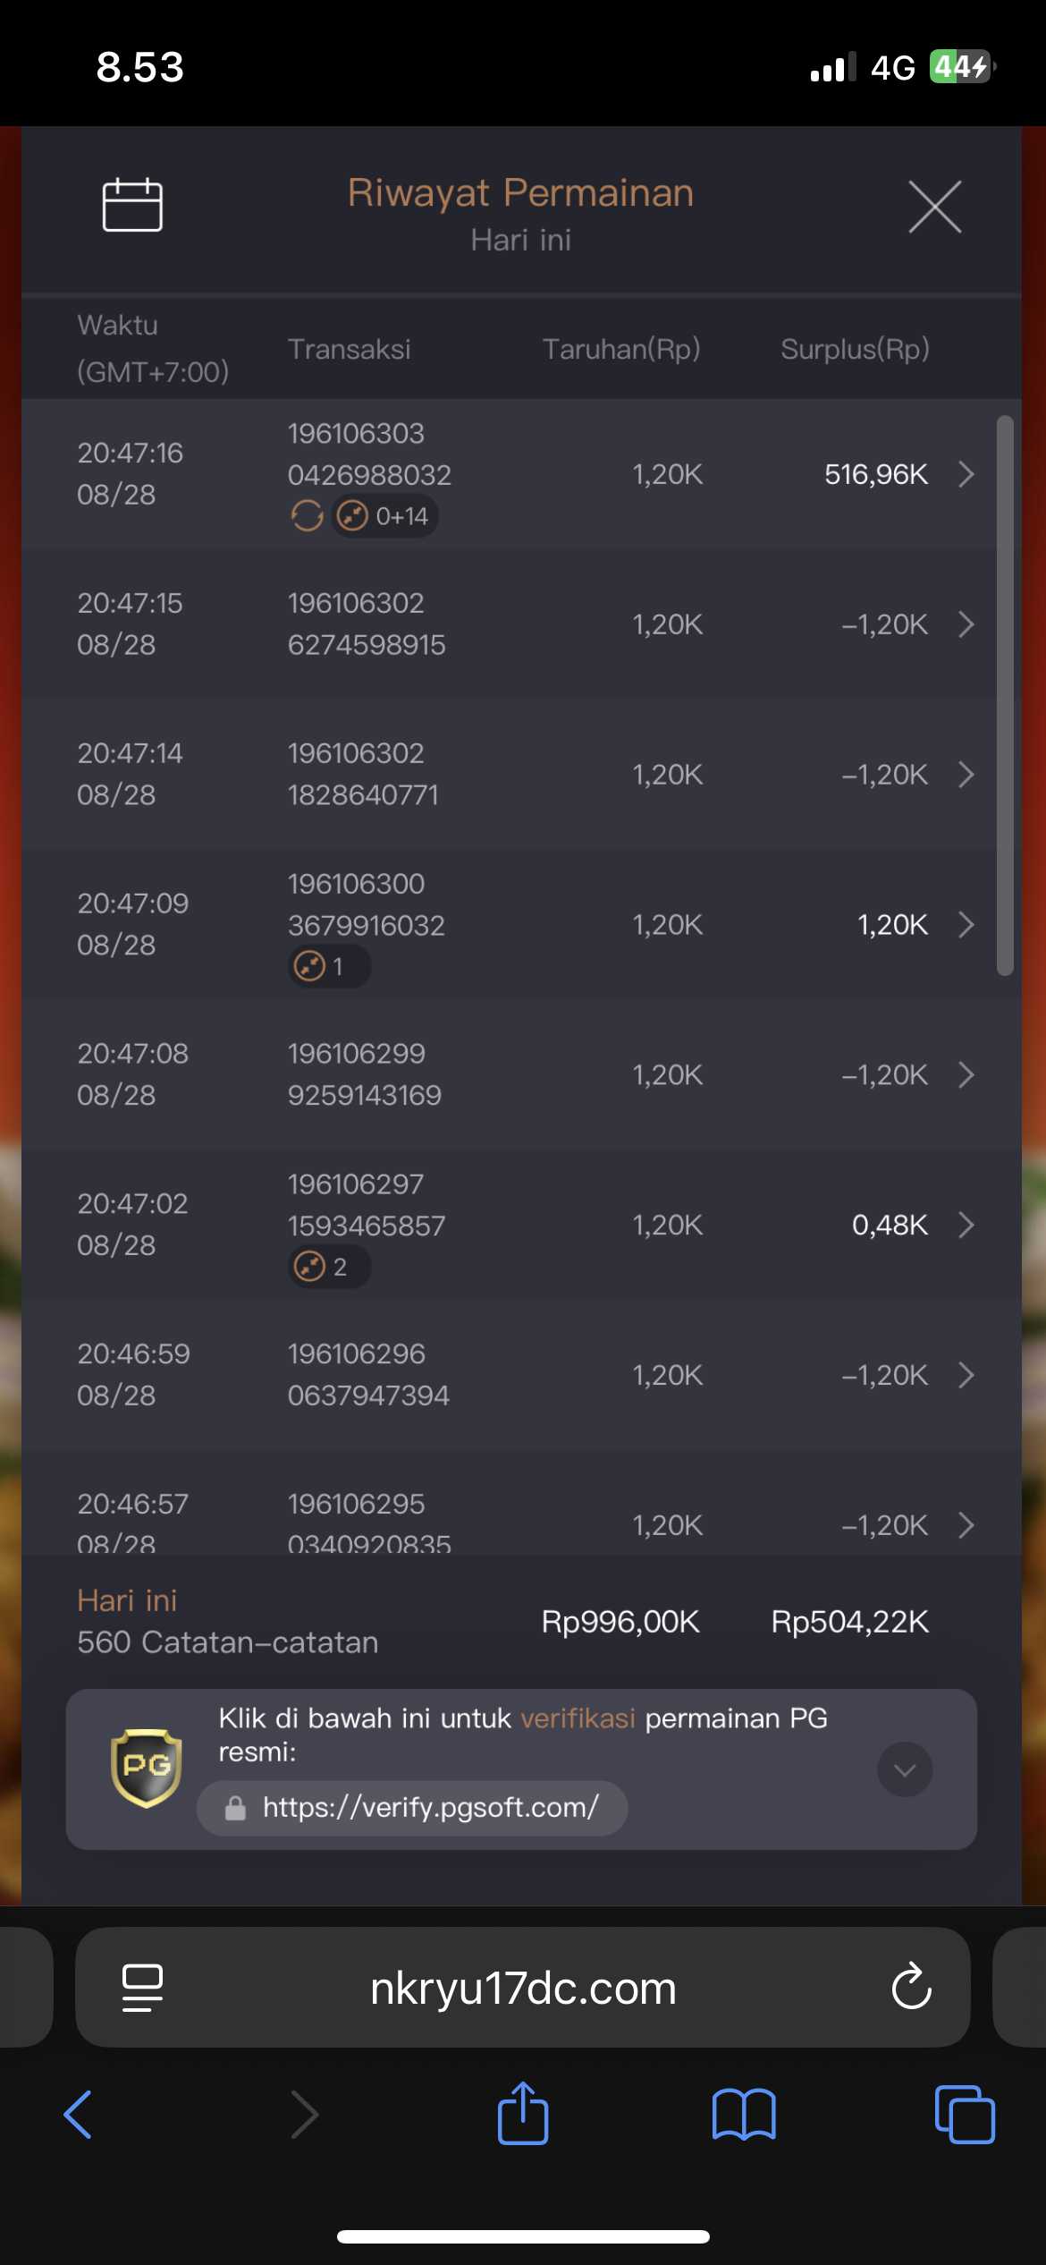1046x2265 pixels.
Task: Open the calendar date filter icon
Action: pos(132,205)
